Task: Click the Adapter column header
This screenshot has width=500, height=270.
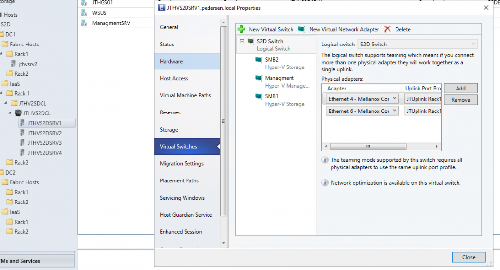Action: click(362, 88)
